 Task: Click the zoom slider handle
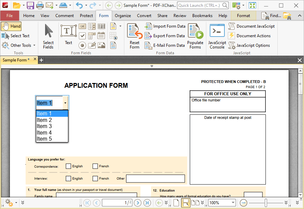[266, 203]
